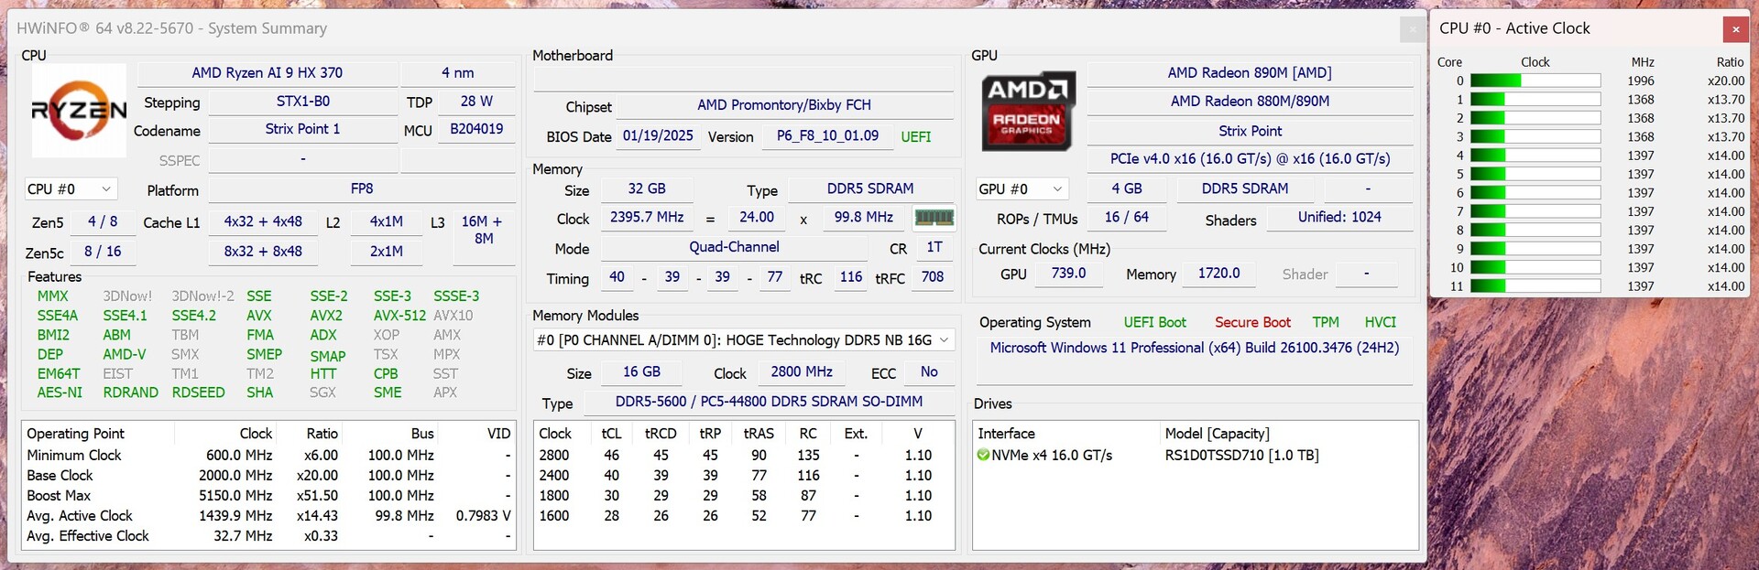
Task: Select the Boost Max operating point row
Action: coord(268,496)
